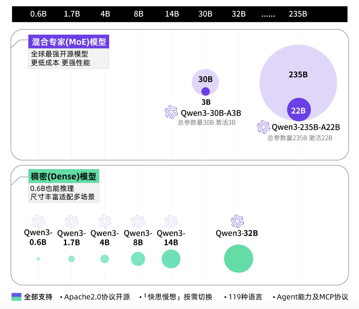
Task: Click the Qwen3-235B-A22B model name
Action: [306, 127]
